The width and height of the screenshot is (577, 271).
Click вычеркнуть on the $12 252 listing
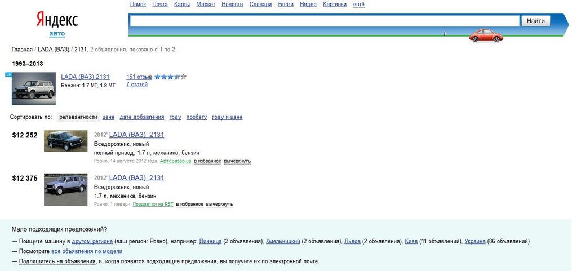[237, 161]
